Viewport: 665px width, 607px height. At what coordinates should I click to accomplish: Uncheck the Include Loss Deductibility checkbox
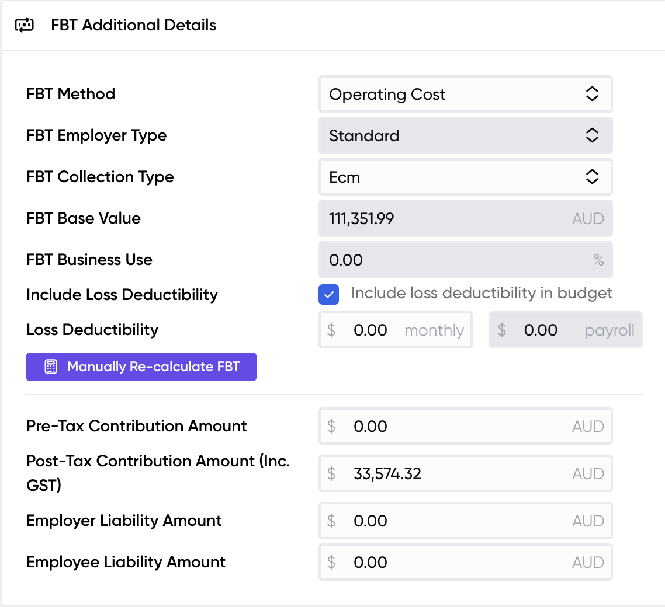pos(328,295)
